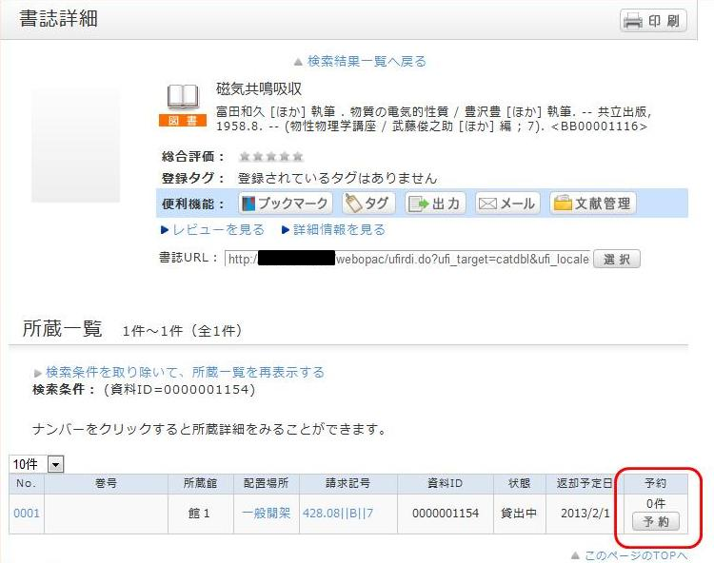Click the メール mail button
Viewport: 714px width, 563px height.
click(507, 204)
